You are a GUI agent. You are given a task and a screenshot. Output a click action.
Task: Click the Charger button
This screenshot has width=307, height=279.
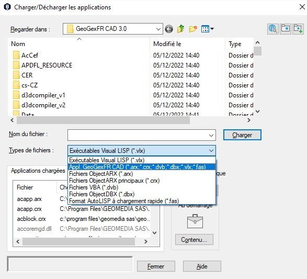[x=242, y=135]
